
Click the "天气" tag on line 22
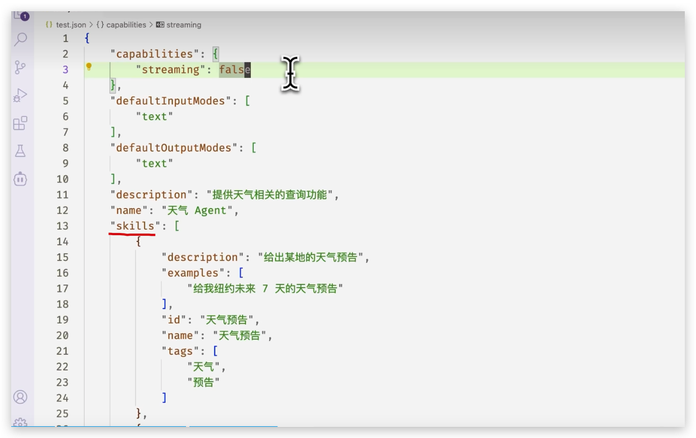(203, 367)
